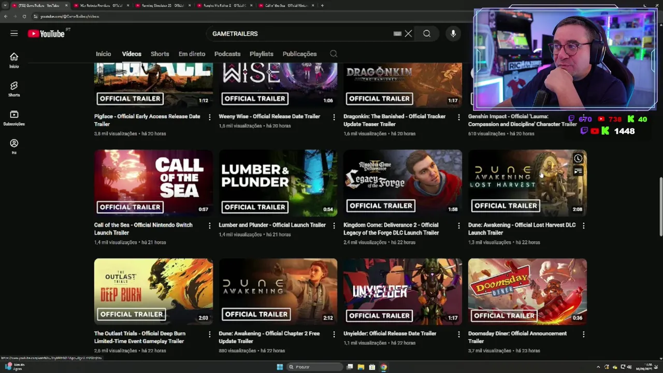The width and height of the screenshot is (663, 373).
Task: Play the Call of the Sea thumbnail
Action: click(153, 183)
